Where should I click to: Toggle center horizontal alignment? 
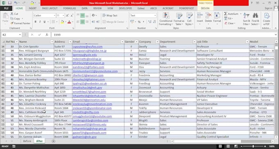pyautogui.click(x=82, y=22)
